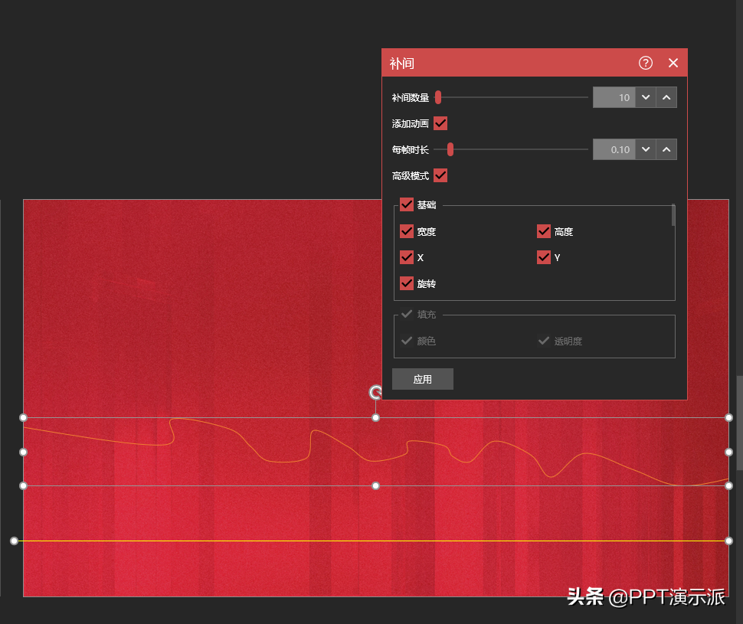The image size is (743, 624).
Task: Toggle the 宽度 checkbox
Action: coord(407,231)
